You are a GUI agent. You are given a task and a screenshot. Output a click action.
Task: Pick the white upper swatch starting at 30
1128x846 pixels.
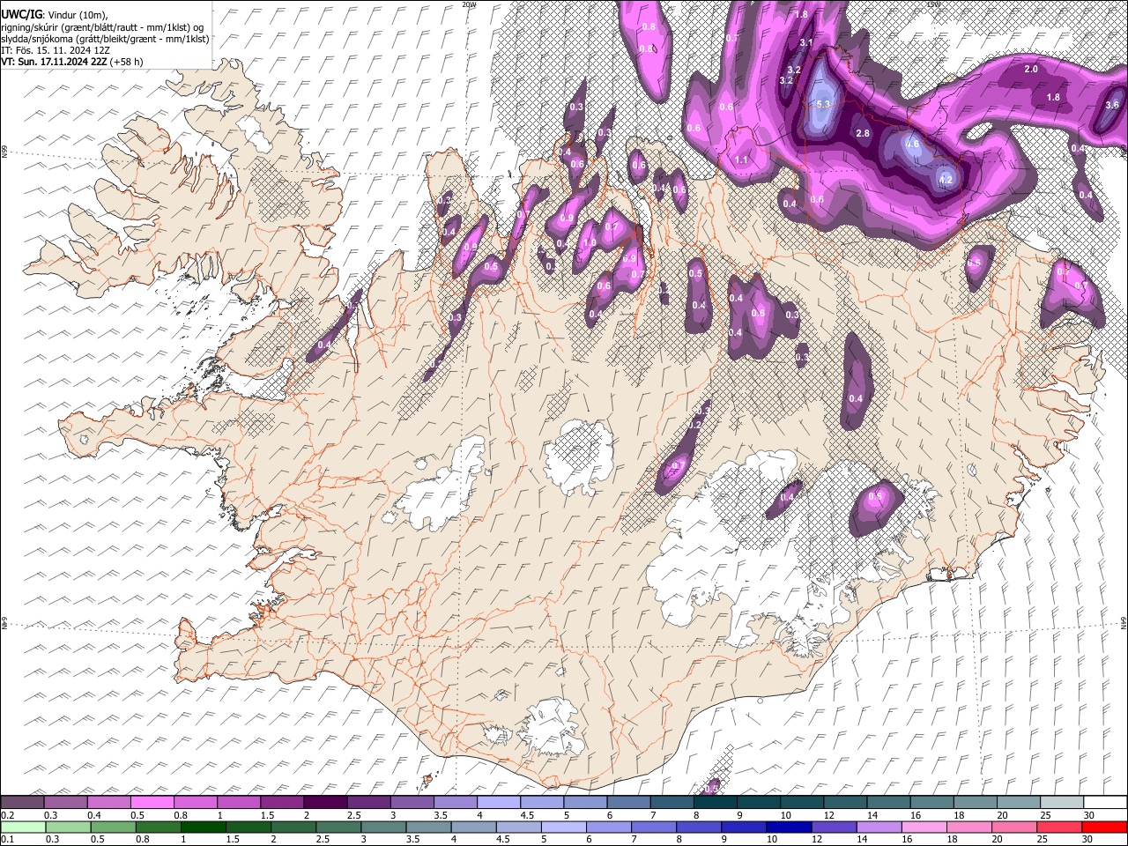pos(1106,803)
